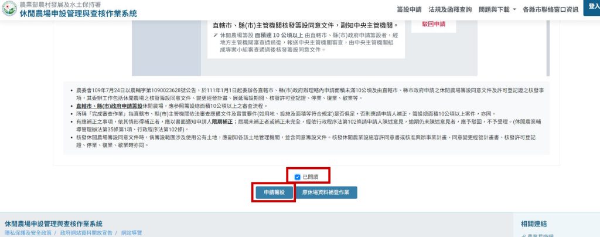Click the agency logo emblem in header

[9, 9]
